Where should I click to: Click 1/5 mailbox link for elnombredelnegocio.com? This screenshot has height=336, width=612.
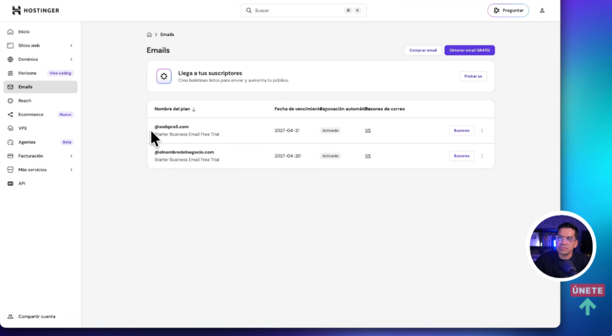click(368, 156)
